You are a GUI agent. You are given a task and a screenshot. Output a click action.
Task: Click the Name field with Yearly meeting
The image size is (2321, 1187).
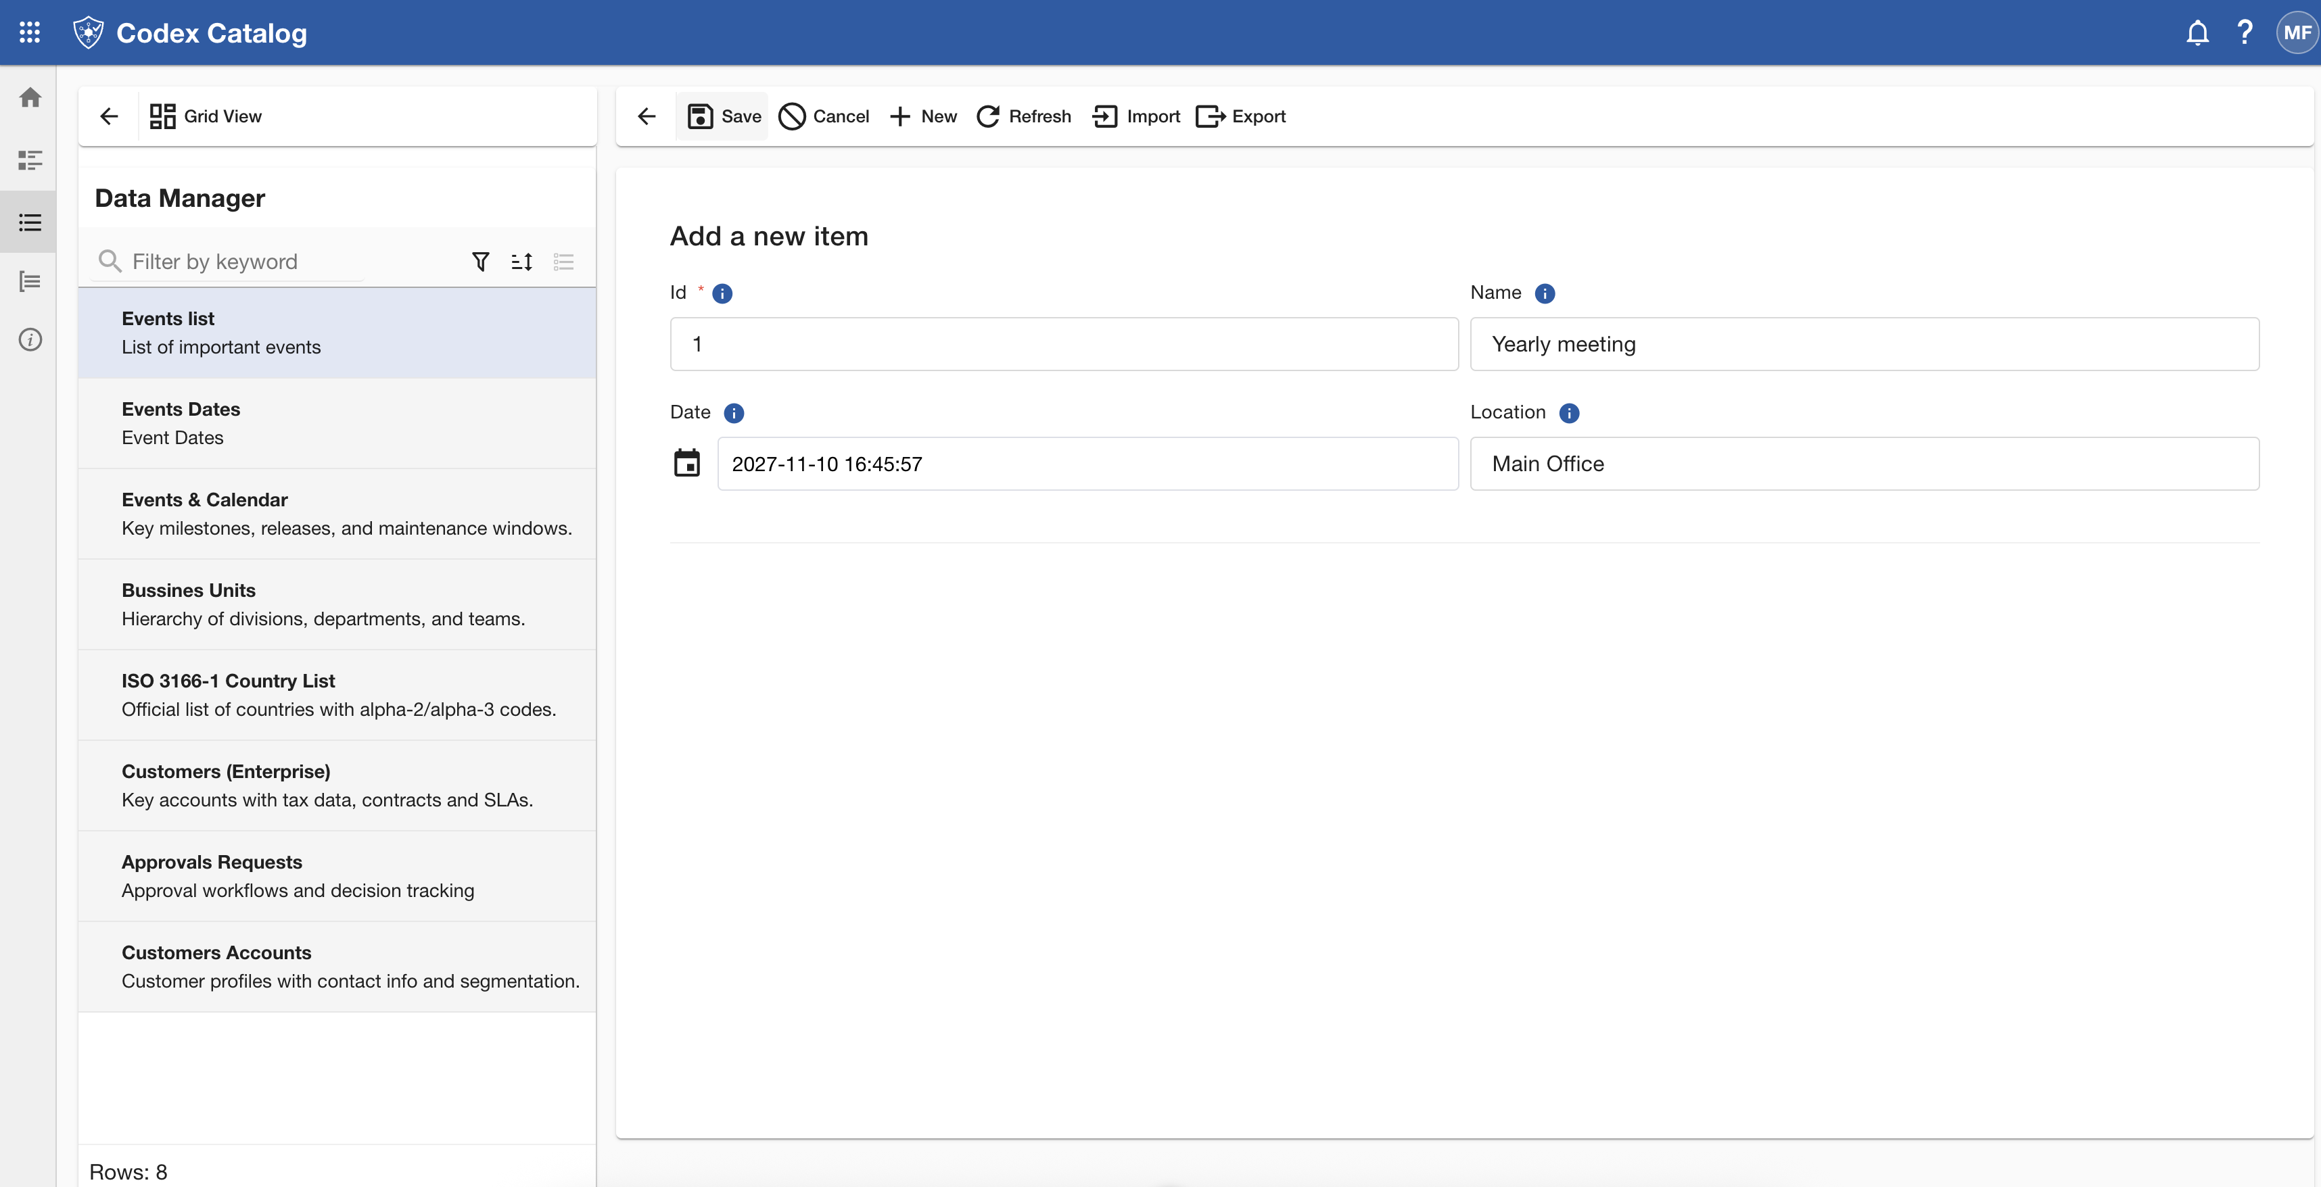pos(1865,344)
